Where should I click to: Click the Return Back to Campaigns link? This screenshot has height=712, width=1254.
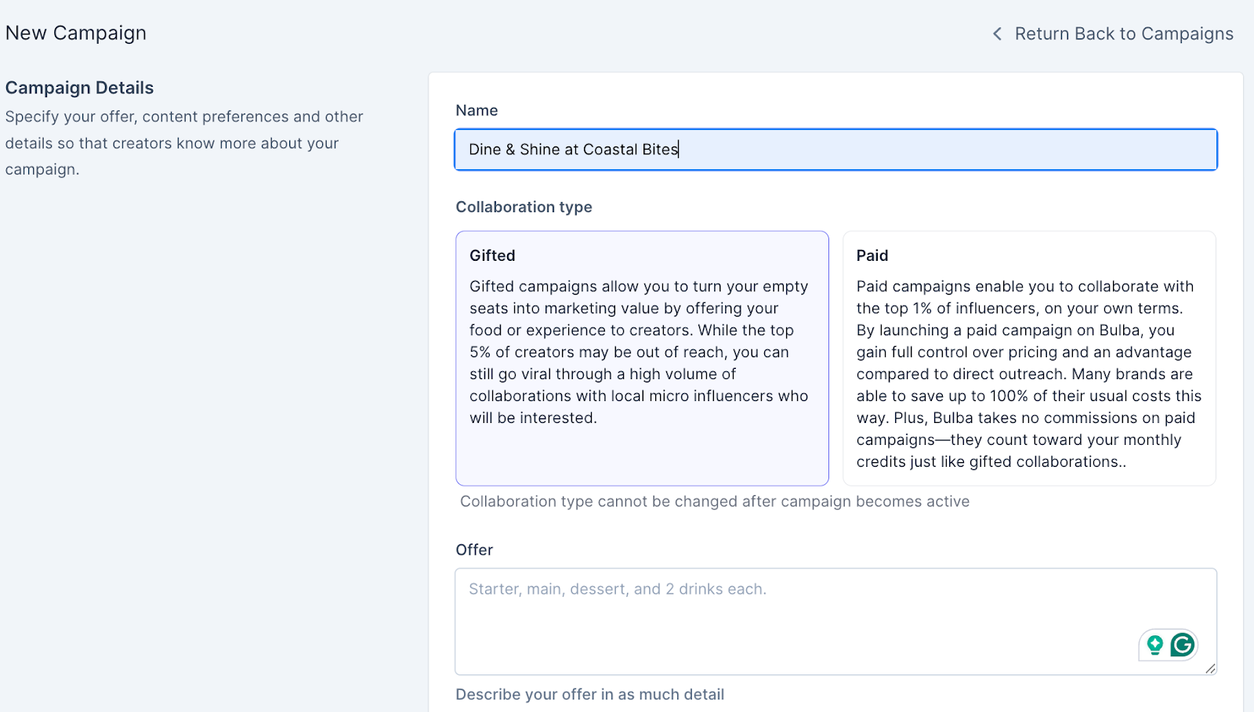tap(1123, 34)
